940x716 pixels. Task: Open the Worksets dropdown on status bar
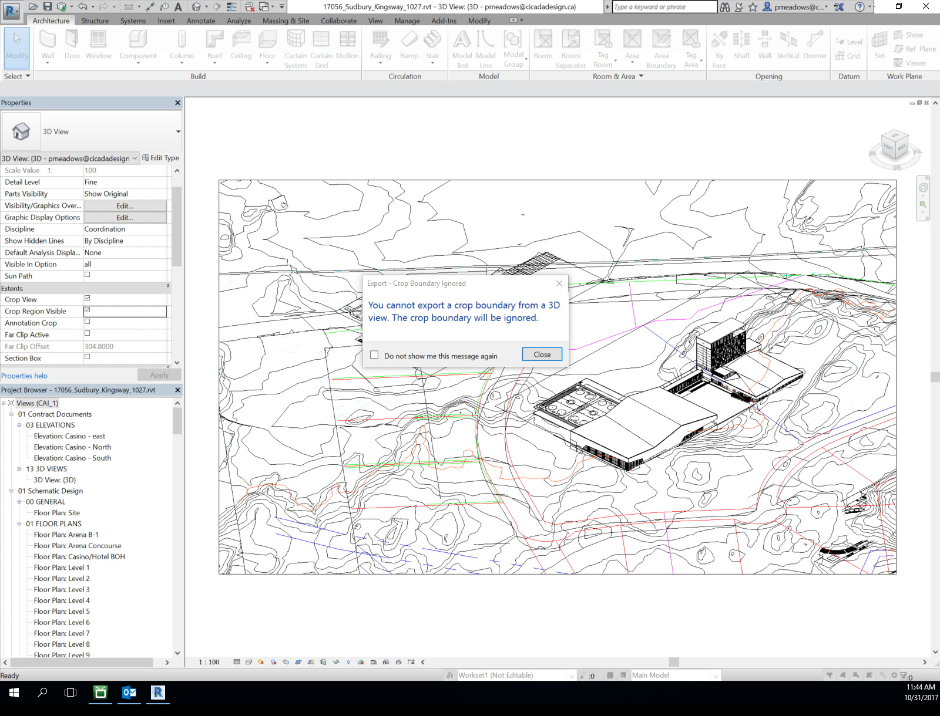click(x=572, y=675)
